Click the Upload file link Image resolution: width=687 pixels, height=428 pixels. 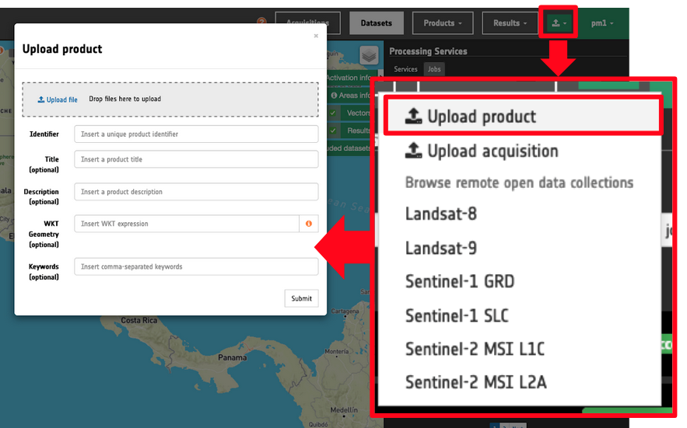(x=58, y=99)
